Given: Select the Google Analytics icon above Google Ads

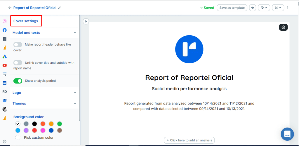Looking at the screenshot, I should click(x=5, y=48).
